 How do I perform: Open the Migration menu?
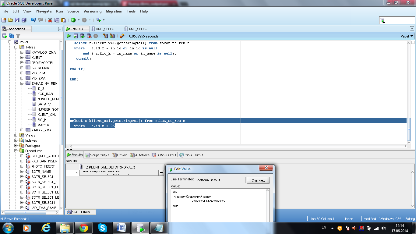(114, 11)
